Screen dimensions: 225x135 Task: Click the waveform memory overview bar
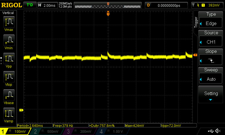[x=108, y=5]
